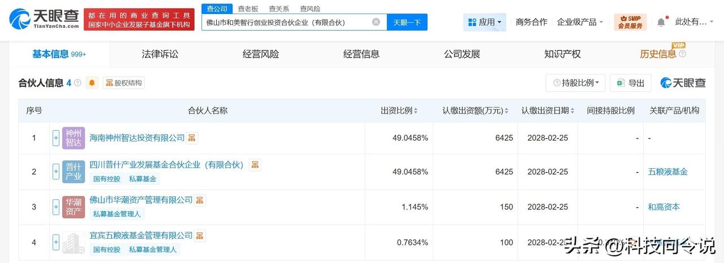Image resolution: width=724 pixels, height=263 pixels.
Task: Open help icon next to 合伙人信息 count
Action: point(77,83)
